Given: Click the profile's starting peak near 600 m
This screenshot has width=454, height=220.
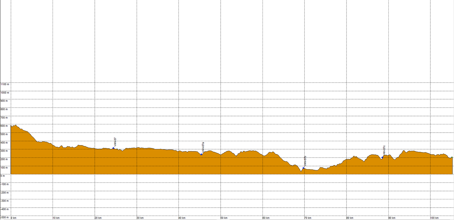Looking at the screenshot, I should (15, 125).
